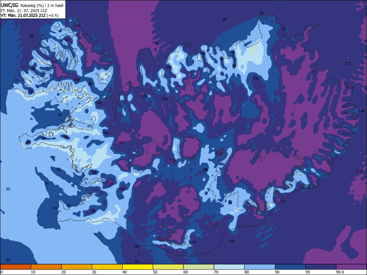Pick the light blue 80–90 legend swatch
Image resolution: width=367 pixels, height=275 pixels.
click(x=260, y=267)
